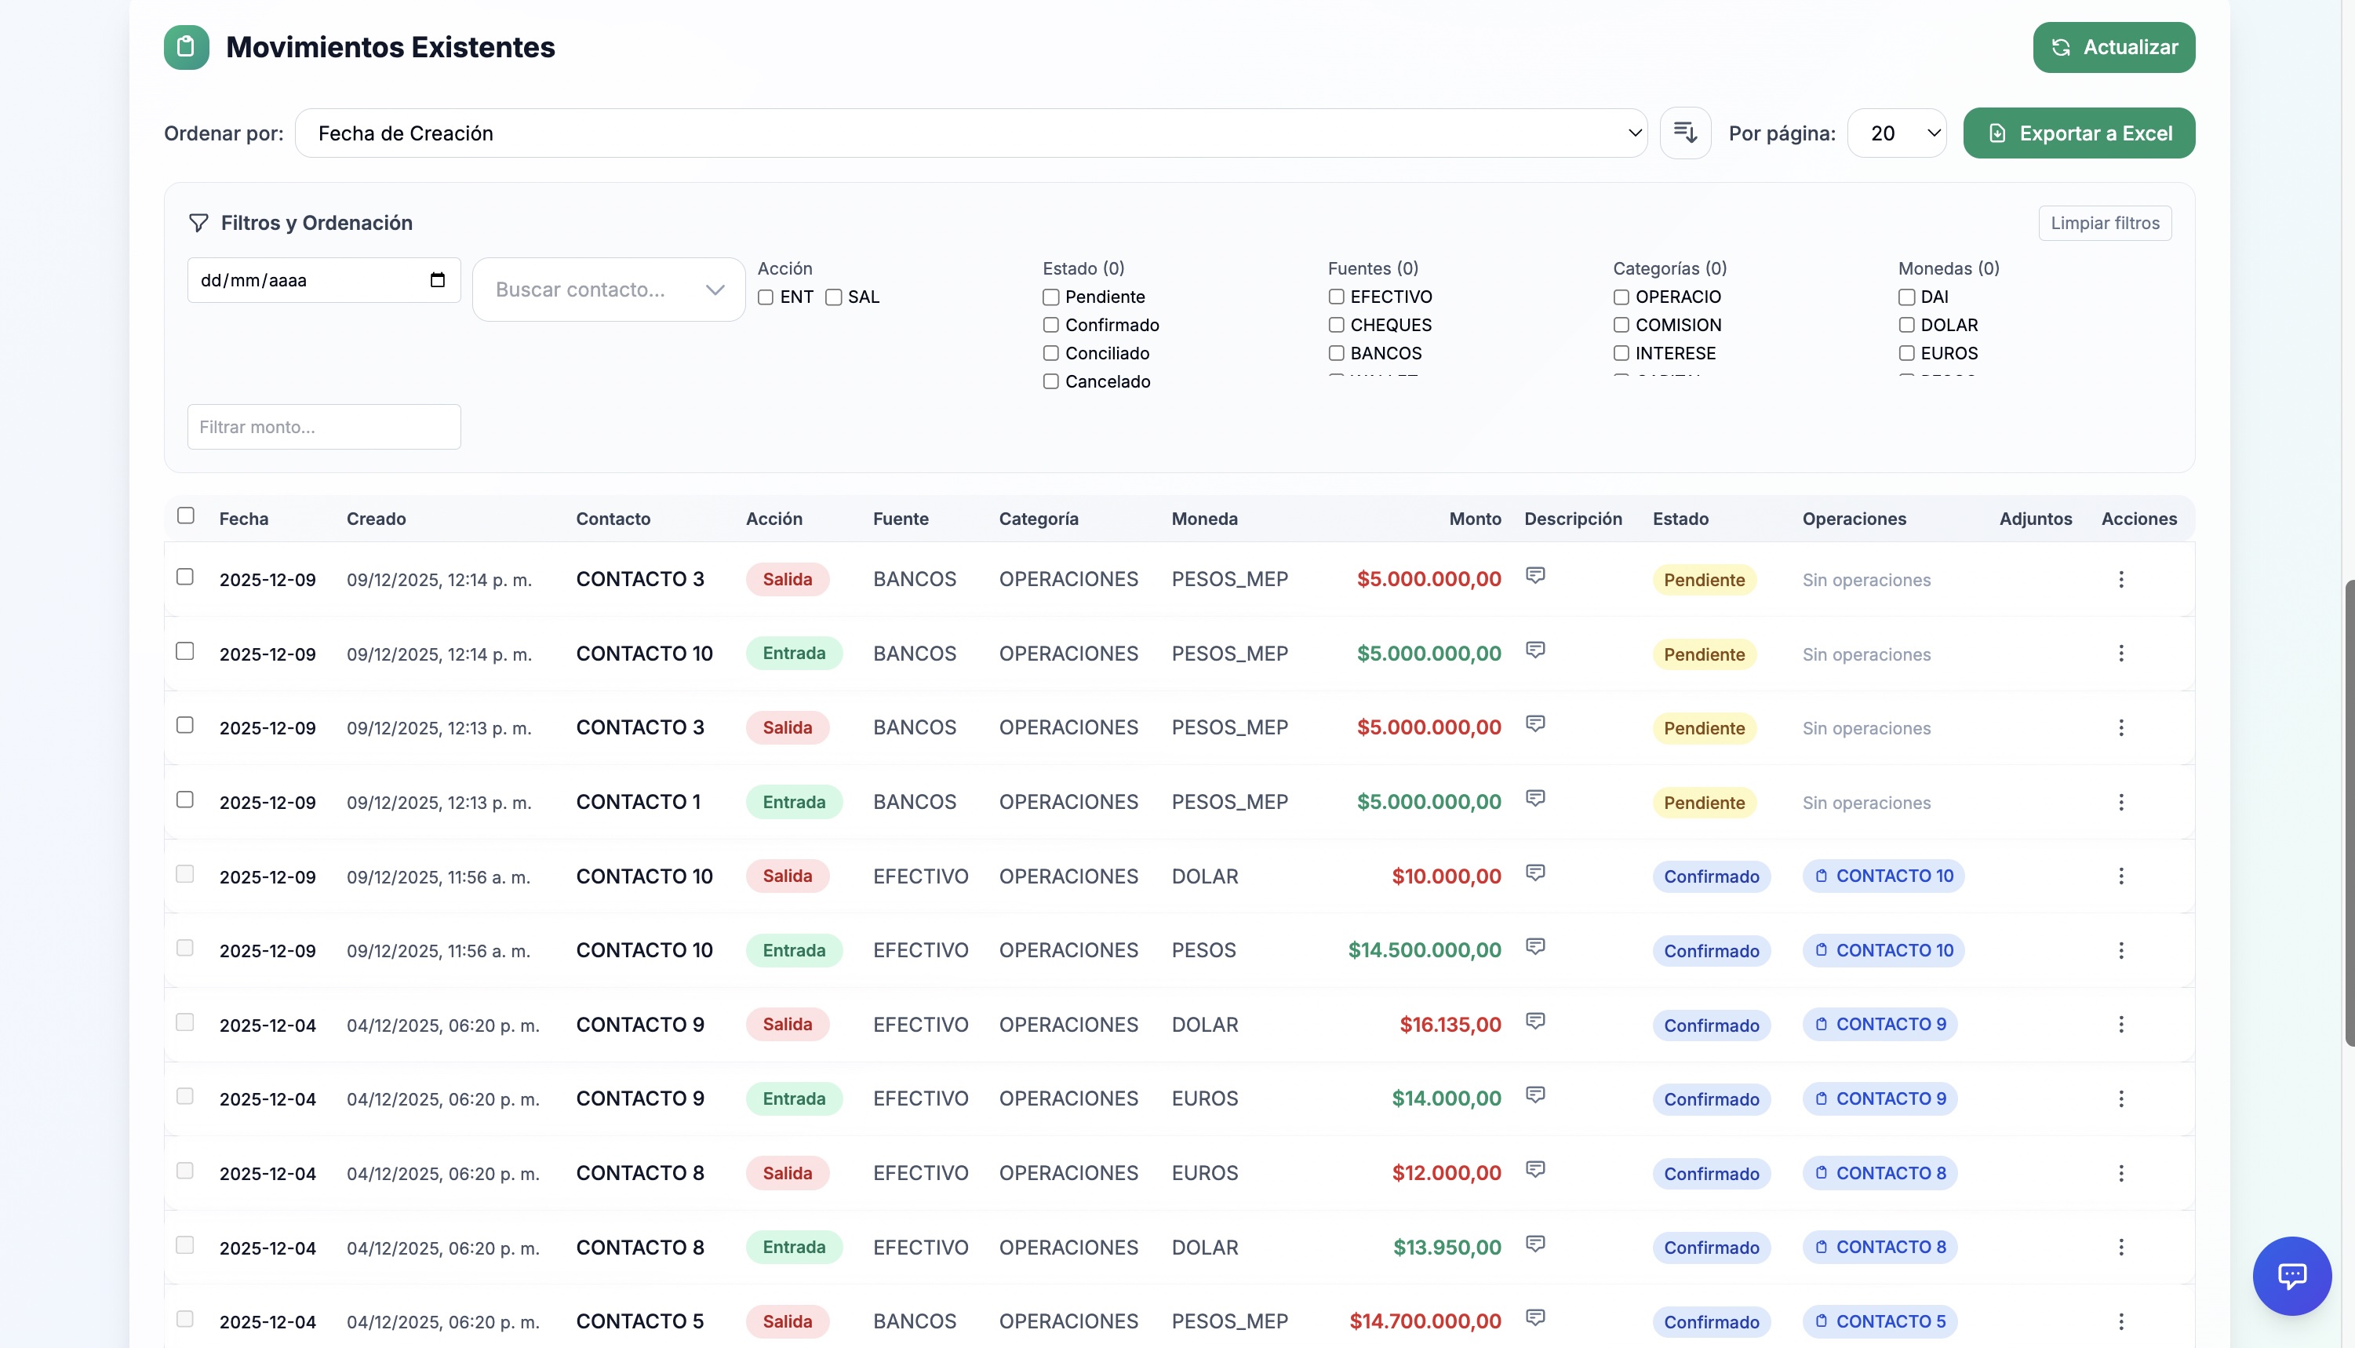This screenshot has height=1348, width=2355.
Task: Check the Pendiente estado filter
Action: pyautogui.click(x=1051, y=297)
